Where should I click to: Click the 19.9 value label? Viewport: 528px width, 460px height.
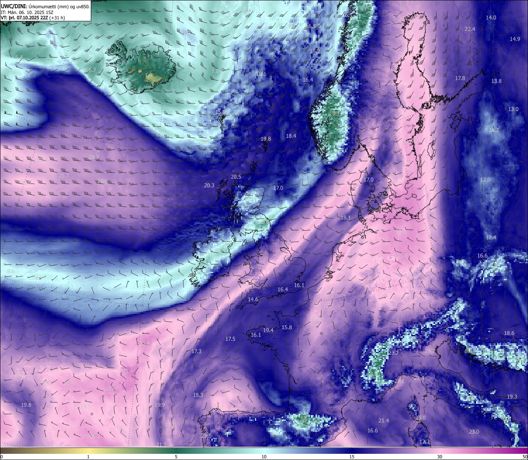pos(160,405)
